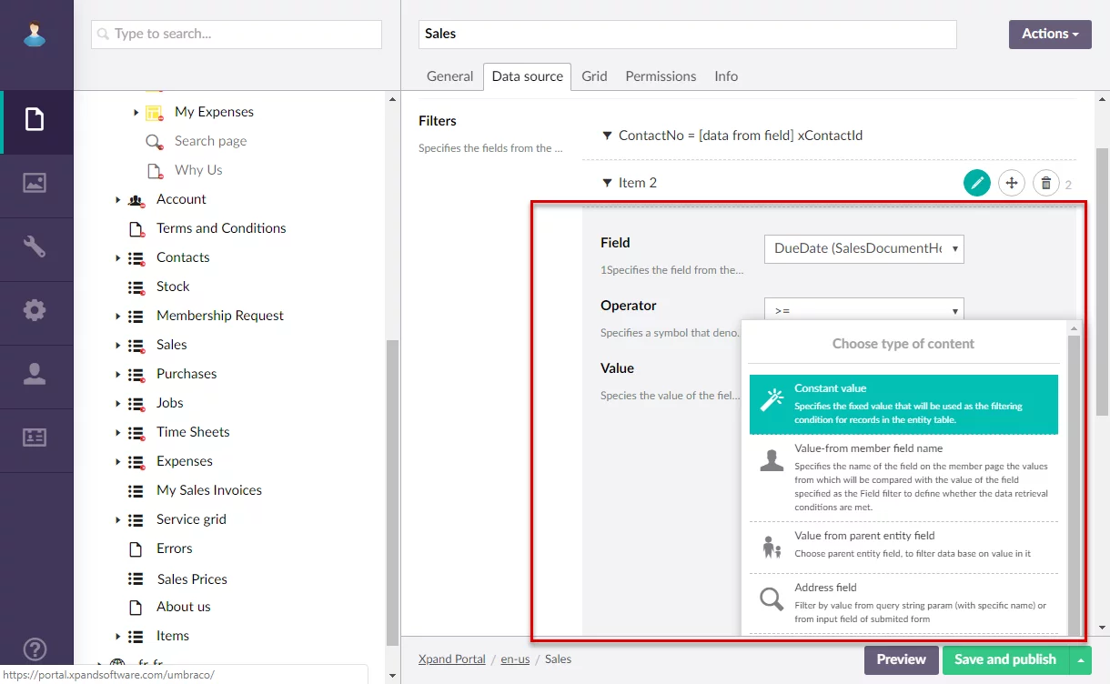Viewport: 1110px width, 684px height.
Task: Open the Settings wrench icon in sidebar
Action: 35,246
